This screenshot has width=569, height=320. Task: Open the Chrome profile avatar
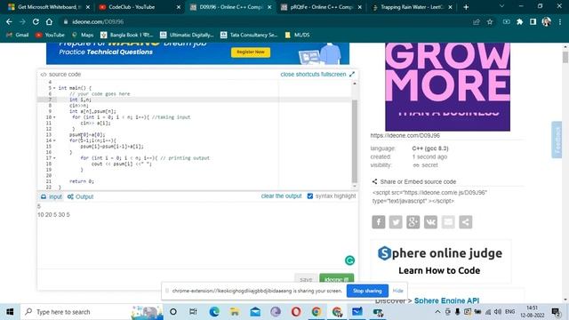[546, 21]
